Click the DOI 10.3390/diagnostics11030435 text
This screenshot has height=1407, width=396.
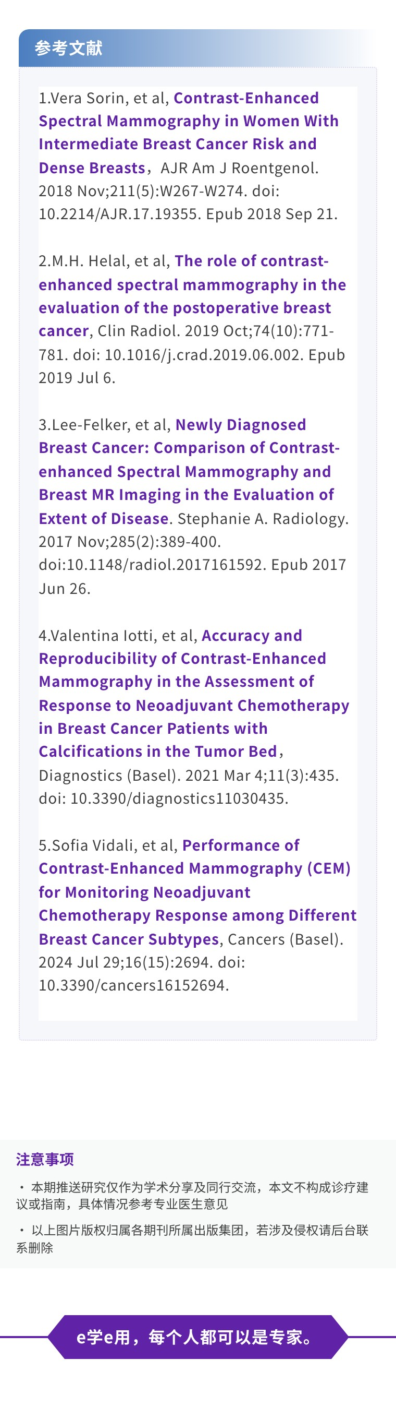(x=163, y=798)
